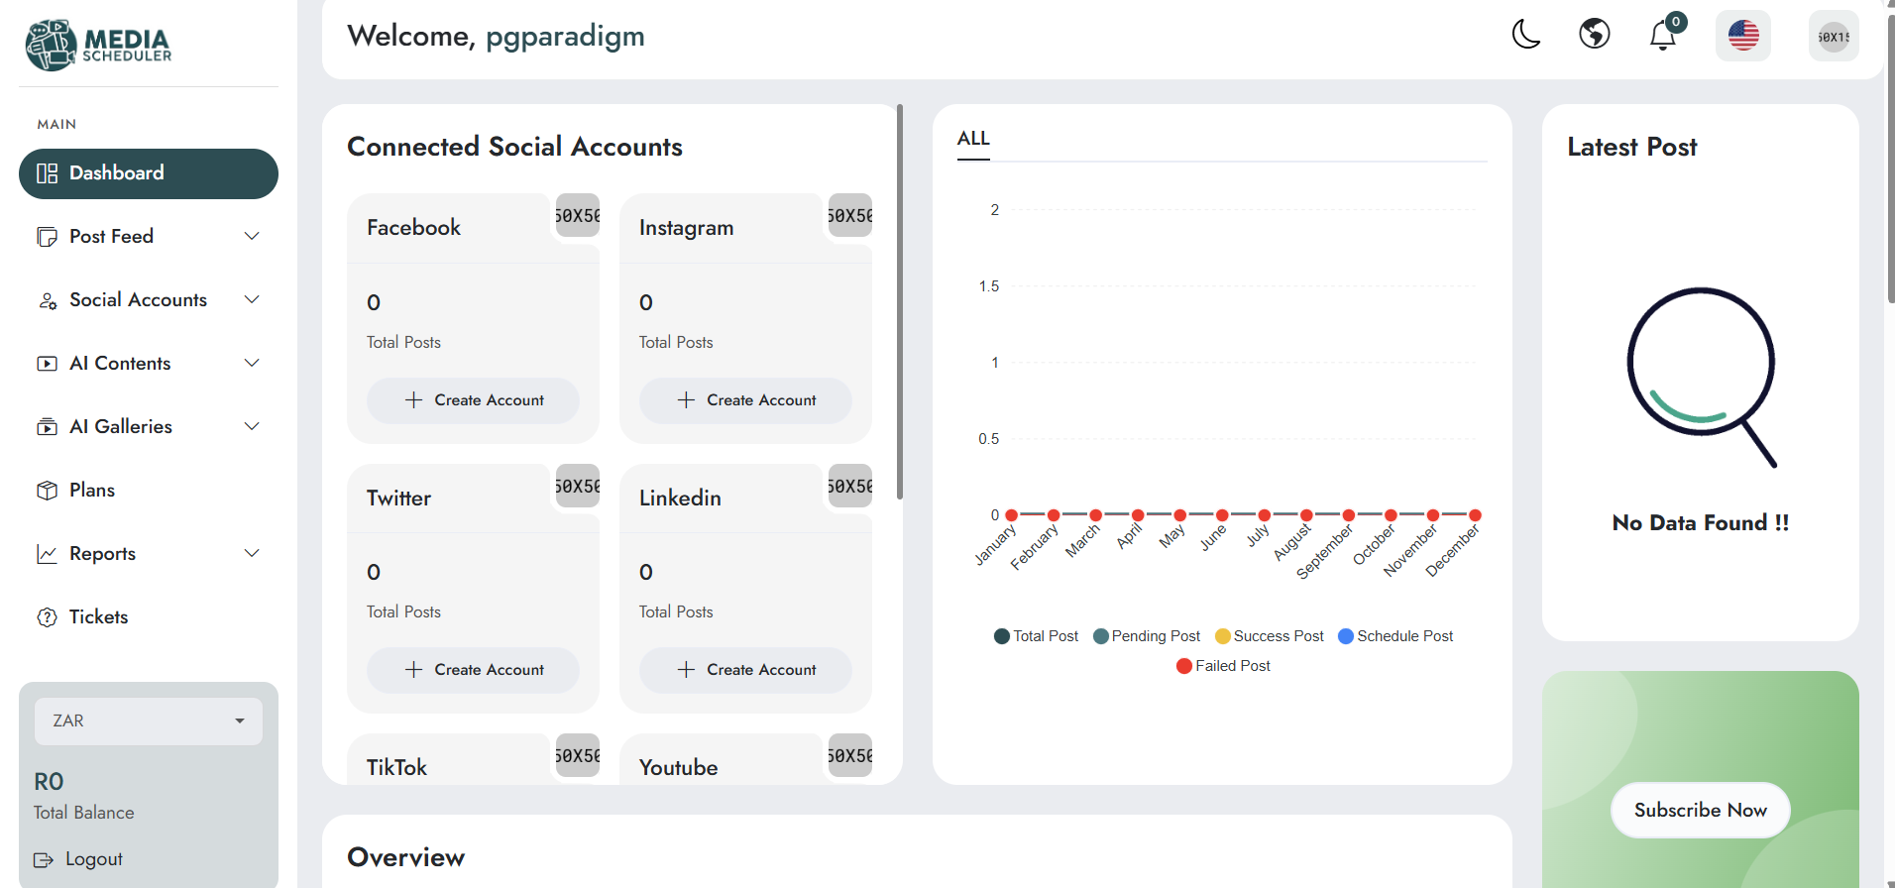Open the user profile avatar
1895x888 pixels.
coord(1834,37)
